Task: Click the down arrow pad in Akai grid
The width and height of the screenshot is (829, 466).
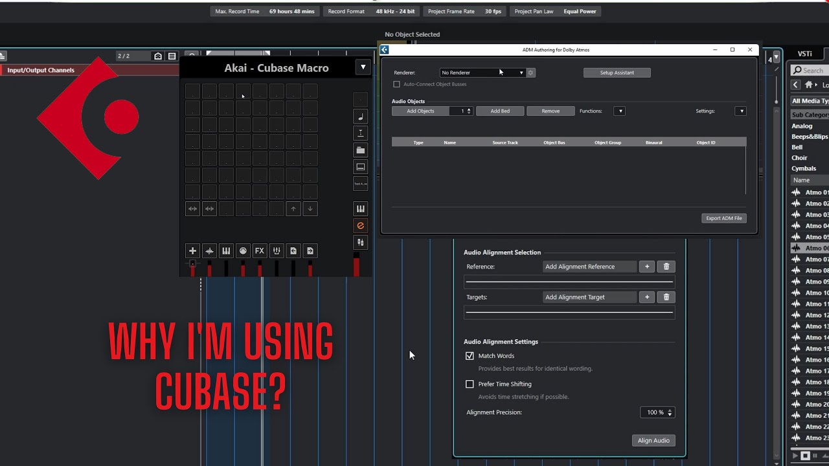Action: (310, 209)
